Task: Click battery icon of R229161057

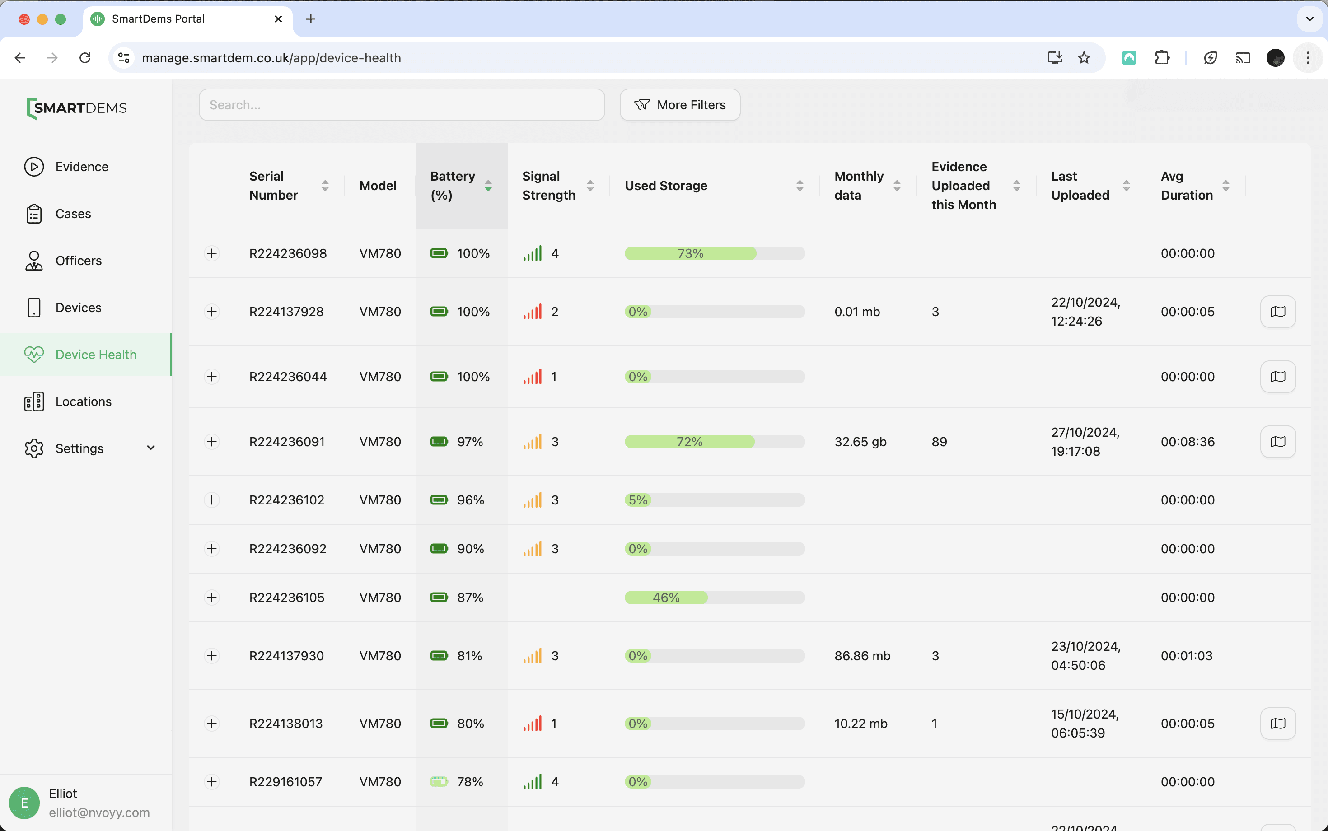Action: [439, 781]
